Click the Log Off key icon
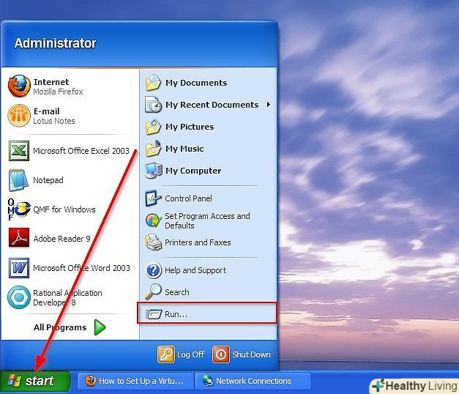459x394 pixels. [166, 354]
